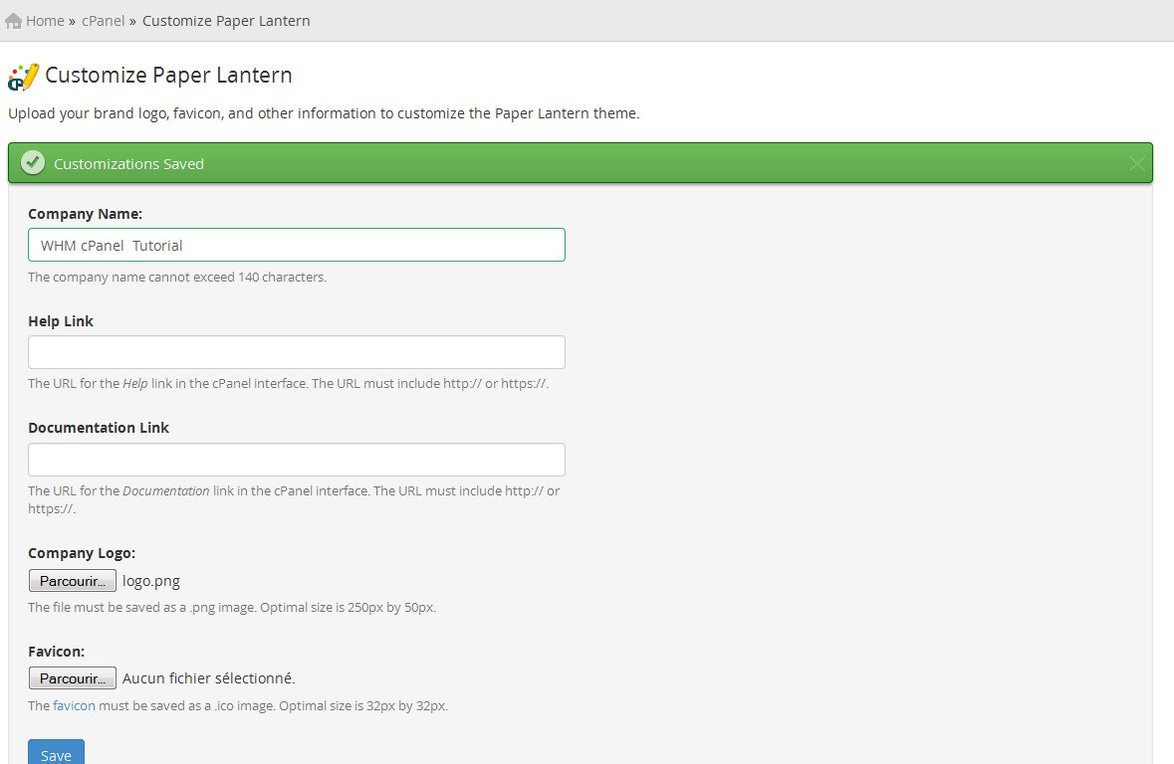Click the Company Name label
Image resolution: width=1174 pixels, height=764 pixels.
point(86,214)
